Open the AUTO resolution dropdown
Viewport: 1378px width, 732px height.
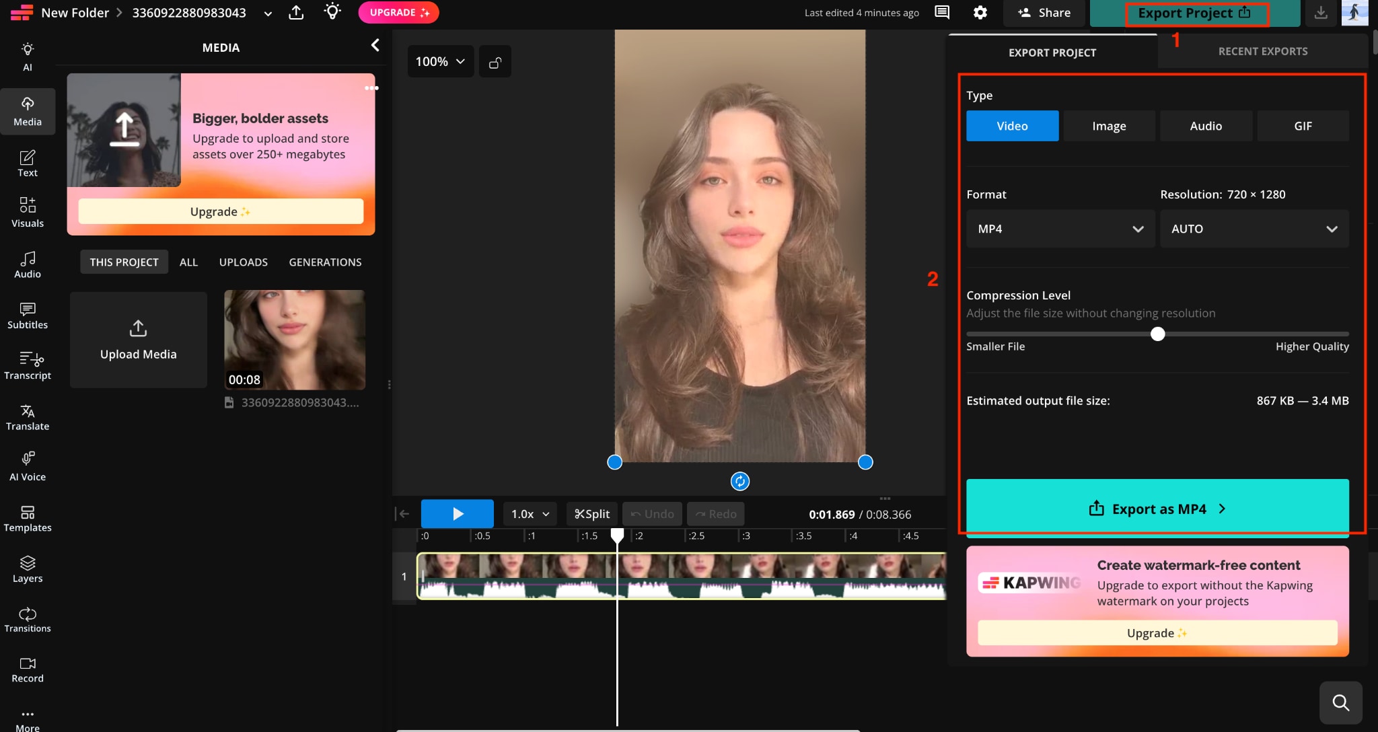coord(1254,229)
